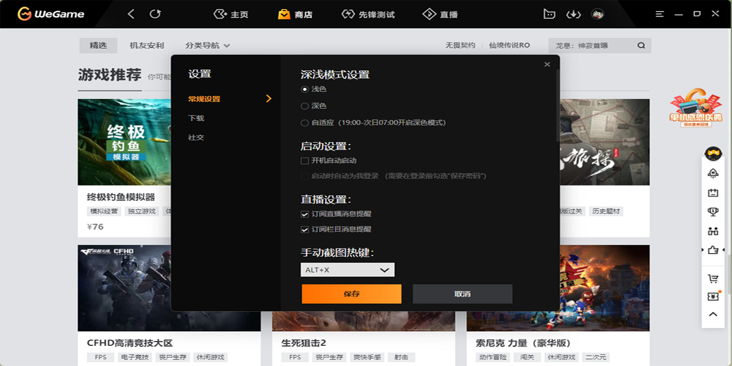732x366 pixels.
Task: Click the 独立游戏 tag
Action: (142, 212)
